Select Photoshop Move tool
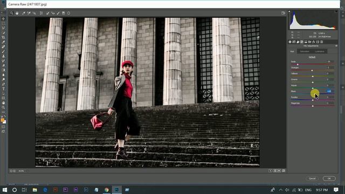This screenshot has width=345, height=194. (3, 19)
